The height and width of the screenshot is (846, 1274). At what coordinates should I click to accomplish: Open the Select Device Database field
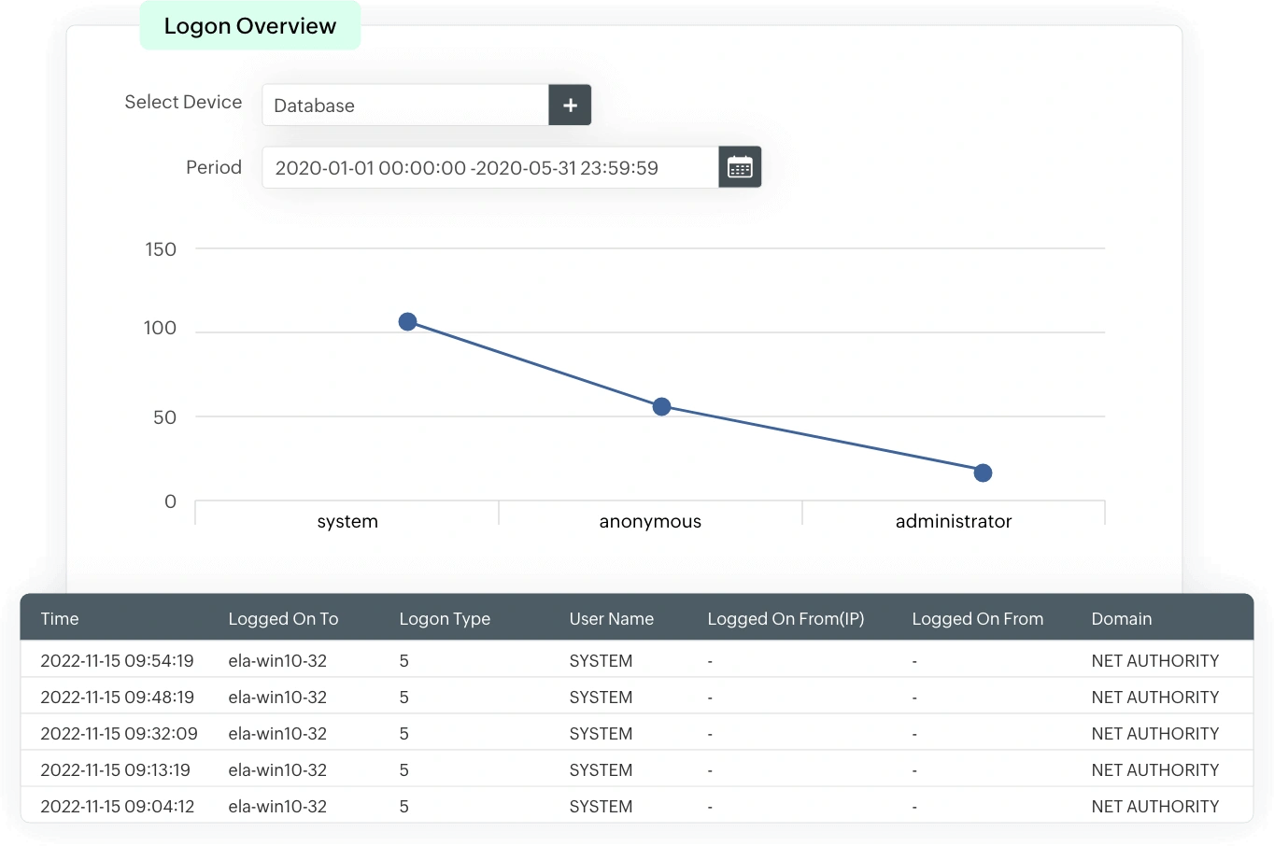[405, 105]
